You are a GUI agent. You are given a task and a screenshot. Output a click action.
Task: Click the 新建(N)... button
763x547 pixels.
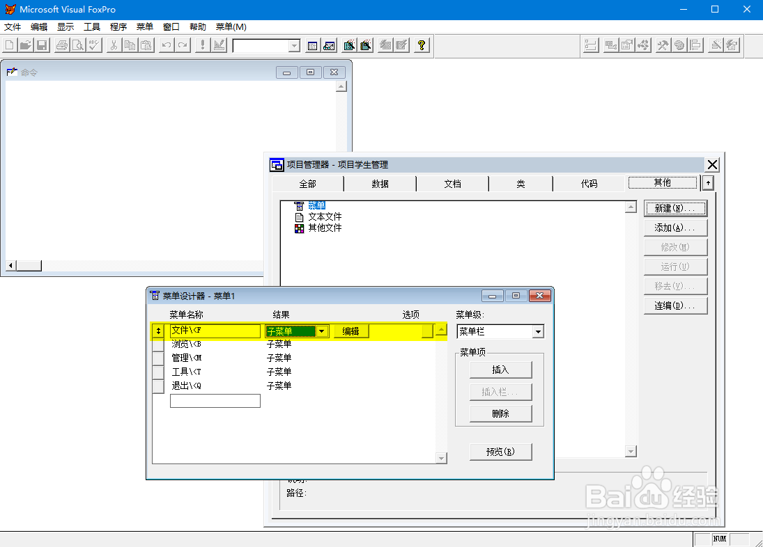[675, 208]
